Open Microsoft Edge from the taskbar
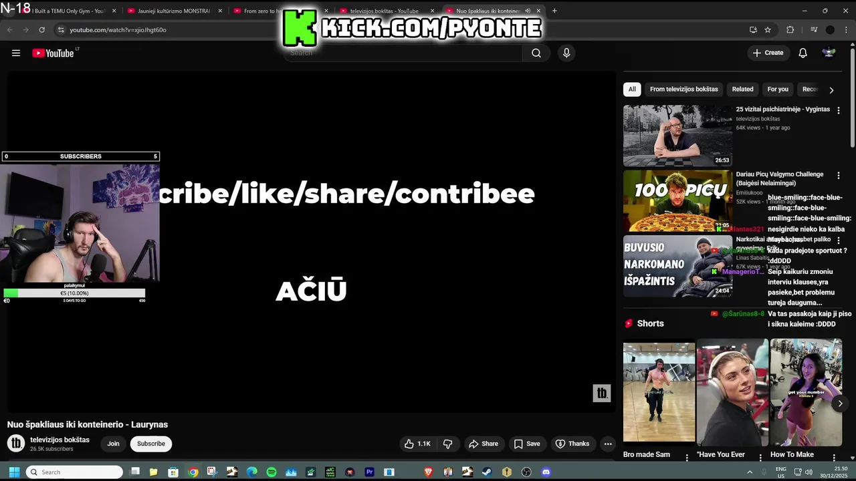Viewport: 856px width, 481px height. click(x=252, y=472)
